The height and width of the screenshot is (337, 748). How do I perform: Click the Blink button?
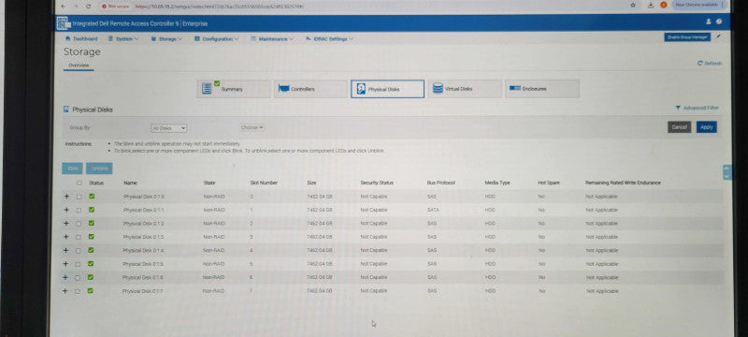pos(73,168)
